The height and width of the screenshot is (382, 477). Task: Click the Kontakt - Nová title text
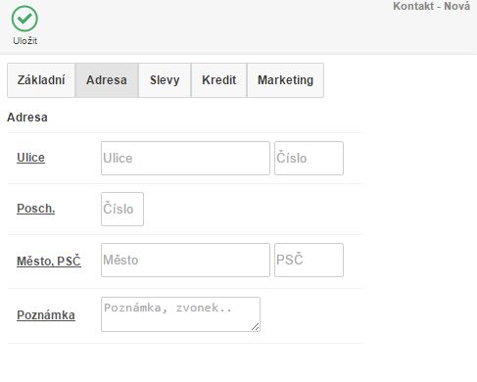pos(431,6)
